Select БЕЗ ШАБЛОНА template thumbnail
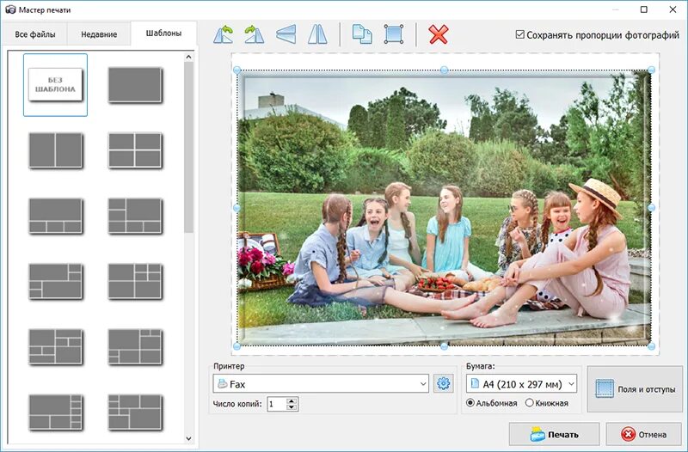The height and width of the screenshot is (452, 688). tap(55, 85)
